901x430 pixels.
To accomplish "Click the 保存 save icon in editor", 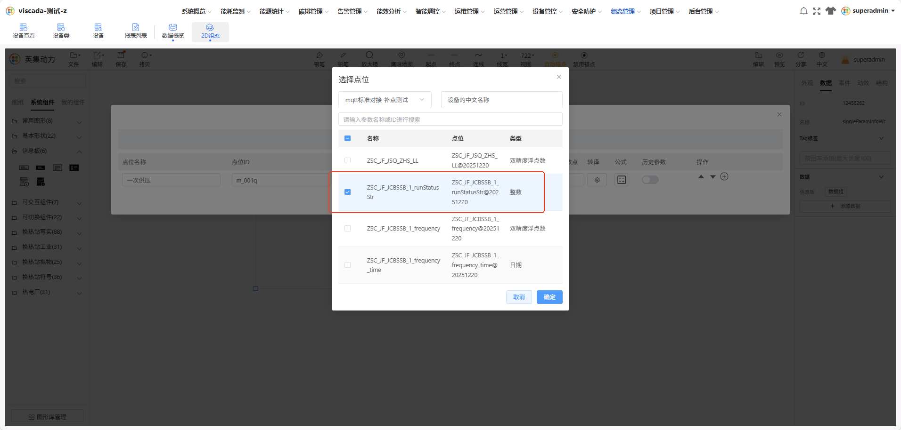I will click(121, 59).
